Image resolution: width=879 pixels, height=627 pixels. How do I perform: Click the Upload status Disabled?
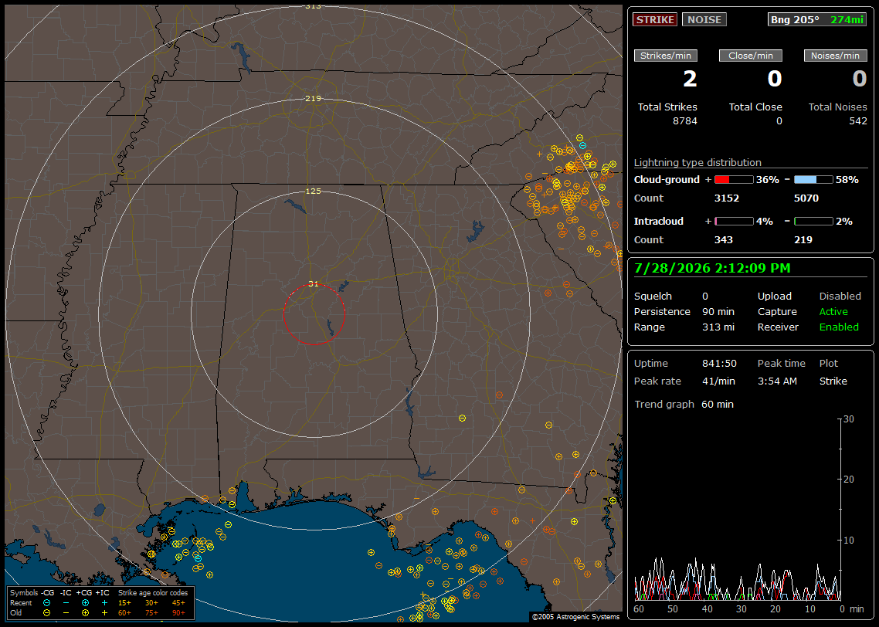point(840,297)
